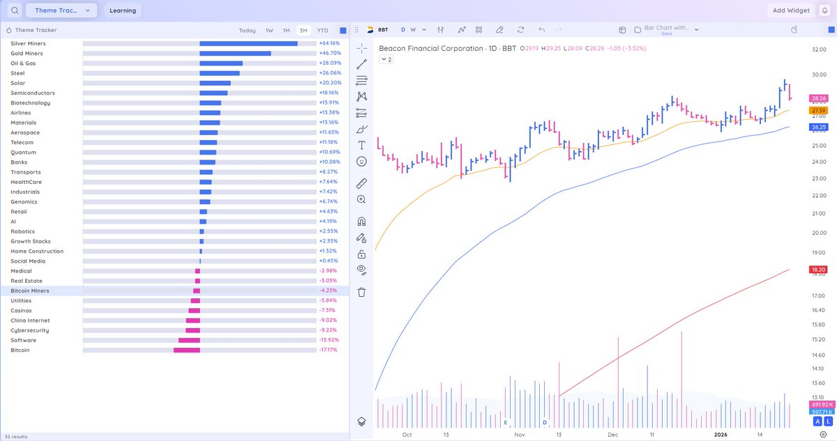Select the W weekly interval

click(413, 30)
